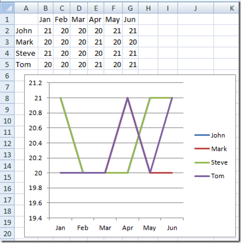Select the Mark name cell

[26, 42]
